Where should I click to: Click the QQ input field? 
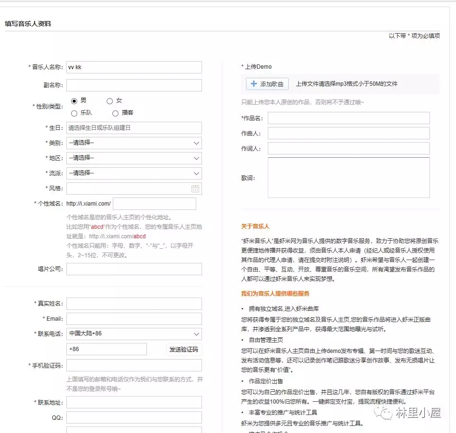(x=134, y=417)
